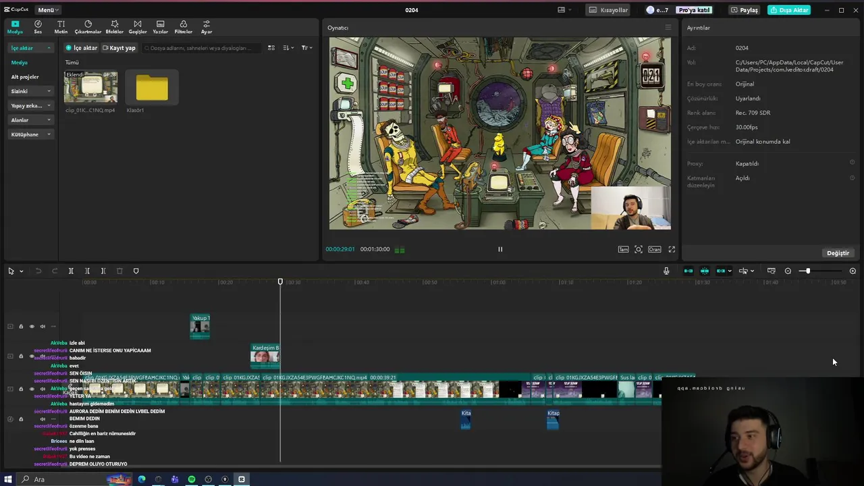The width and height of the screenshot is (864, 486).
Task: Click the Kayıt yap record button
Action: [119, 48]
